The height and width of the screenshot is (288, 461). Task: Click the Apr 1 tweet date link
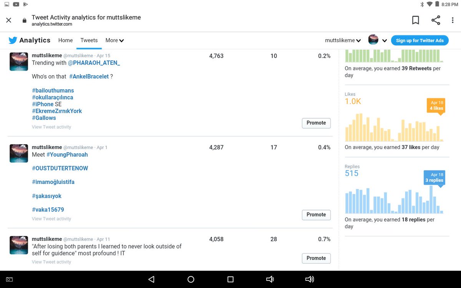pyautogui.click(x=102, y=148)
